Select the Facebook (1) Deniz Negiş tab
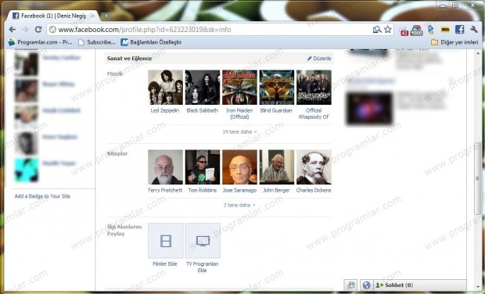485x294 pixels. (52, 16)
